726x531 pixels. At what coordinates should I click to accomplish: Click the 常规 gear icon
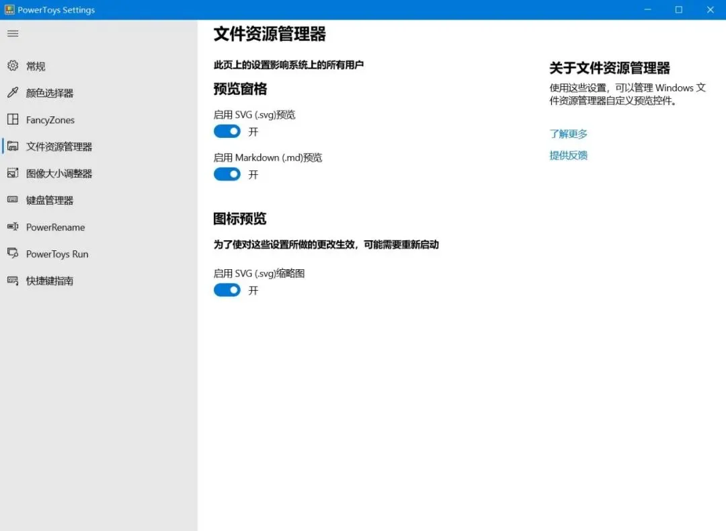click(x=13, y=66)
